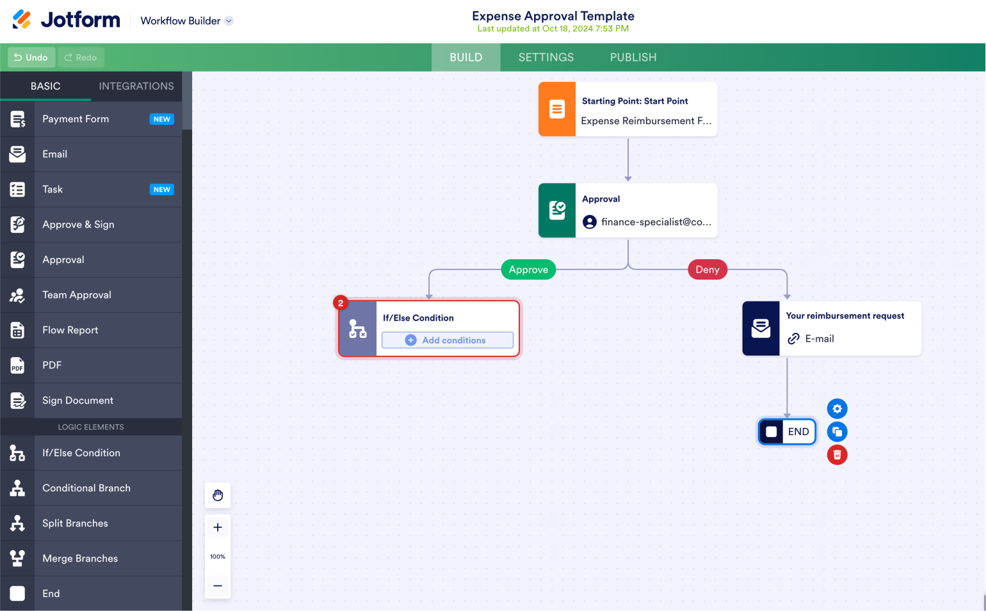This screenshot has width=986, height=611.
Task: Click the Sign Document label
Action: (x=78, y=401)
